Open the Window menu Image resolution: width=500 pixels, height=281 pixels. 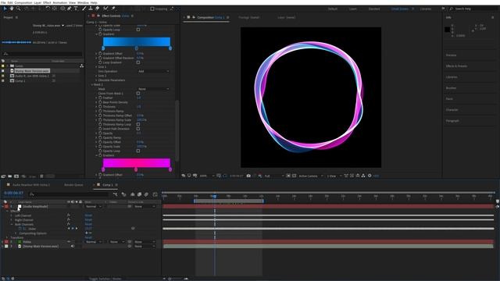pos(83,2)
